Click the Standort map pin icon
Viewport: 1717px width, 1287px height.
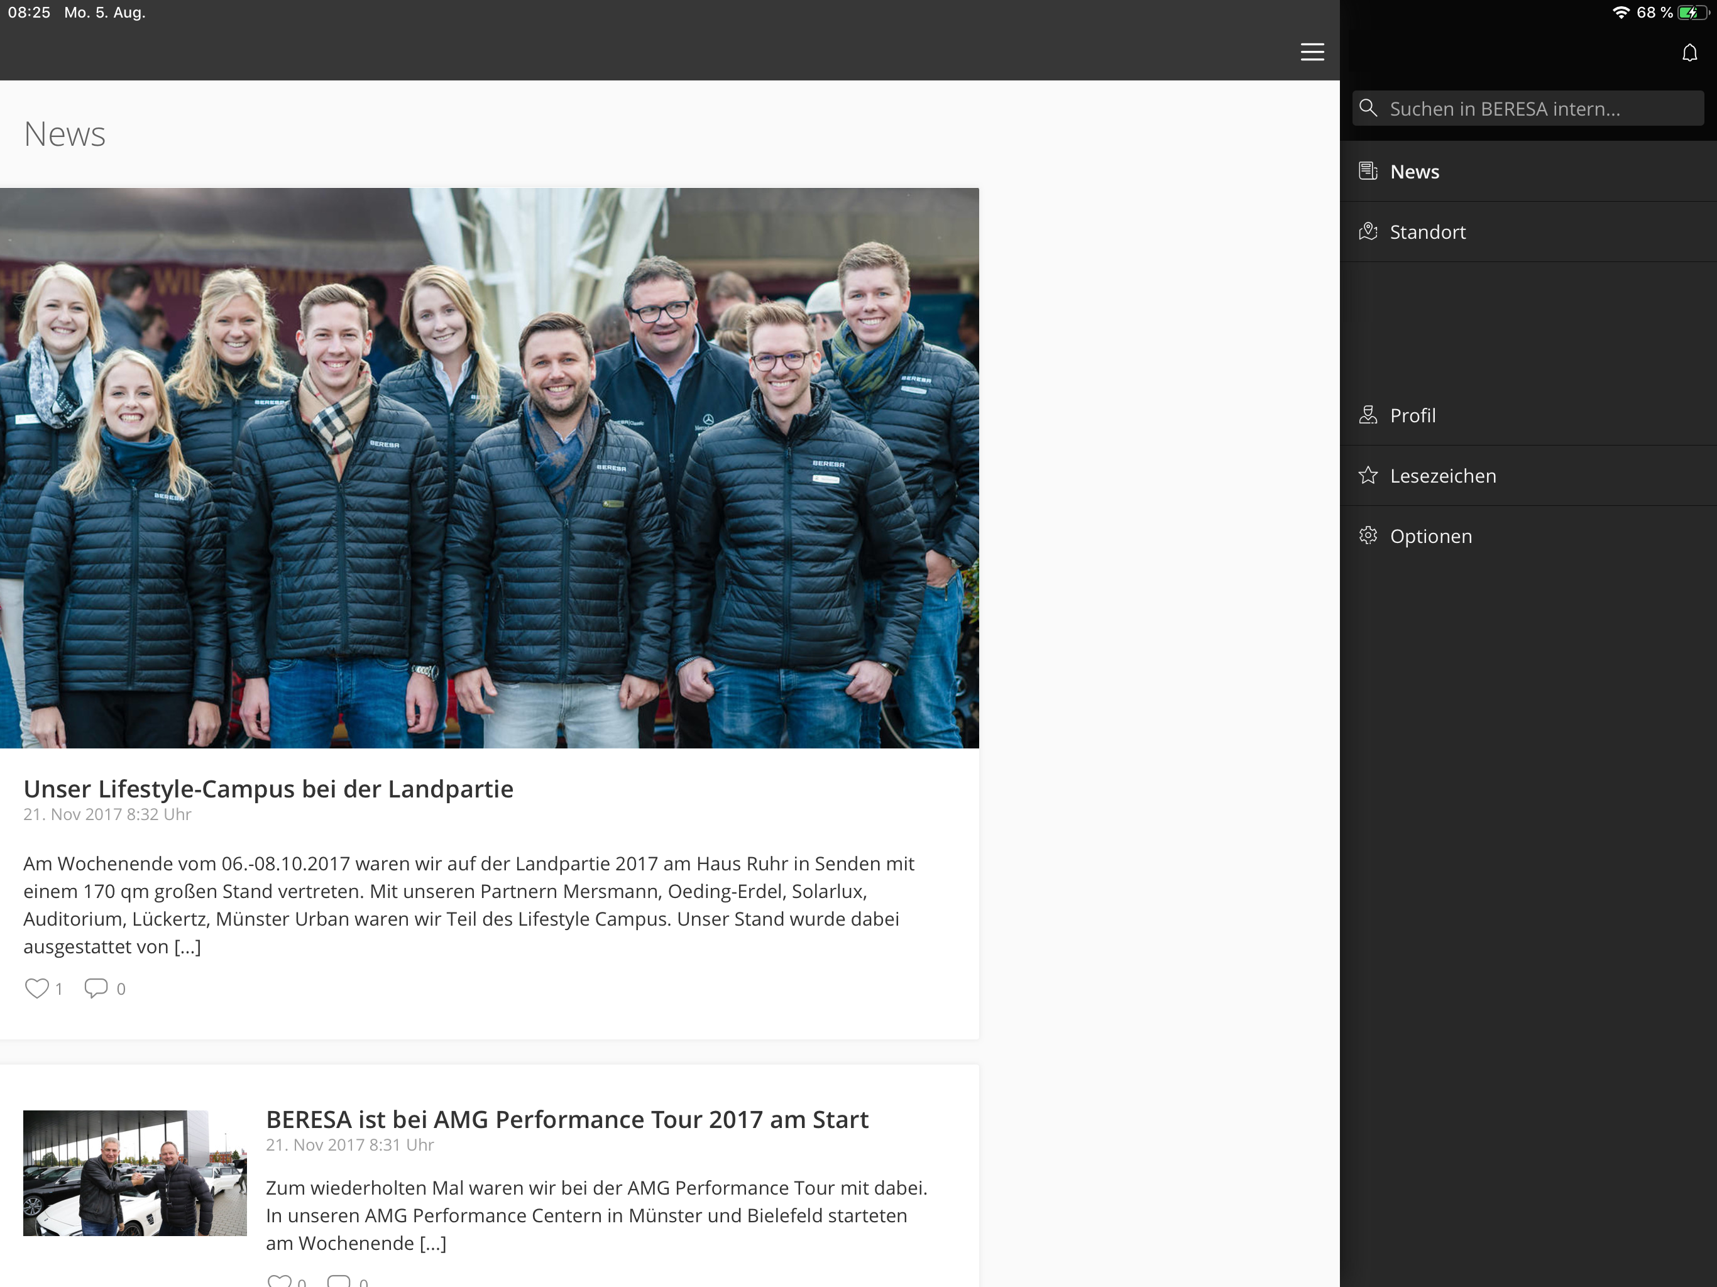[1368, 231]
